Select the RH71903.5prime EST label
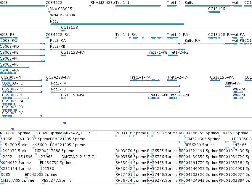The image size is (252, 185). coord(162,133)
